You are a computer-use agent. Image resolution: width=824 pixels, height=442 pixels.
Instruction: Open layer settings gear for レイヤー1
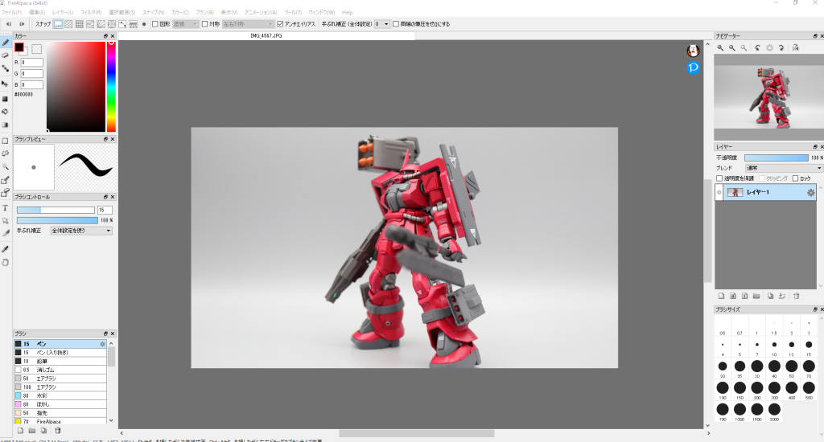tap(810, 193)
